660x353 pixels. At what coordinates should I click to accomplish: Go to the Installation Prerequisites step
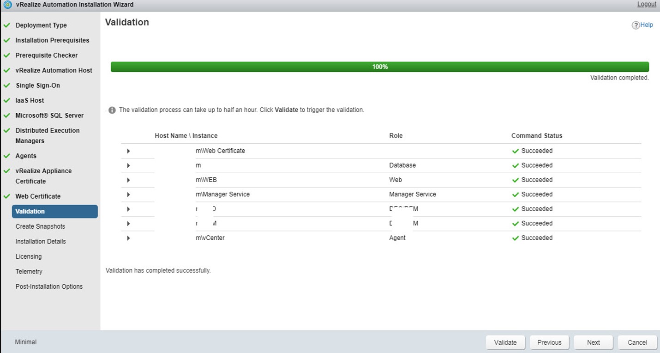[x=52, y=40]
